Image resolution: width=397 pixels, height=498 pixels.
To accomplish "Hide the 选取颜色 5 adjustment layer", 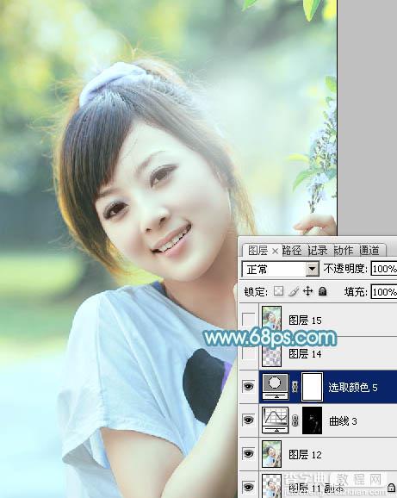I will pos(249,387).
